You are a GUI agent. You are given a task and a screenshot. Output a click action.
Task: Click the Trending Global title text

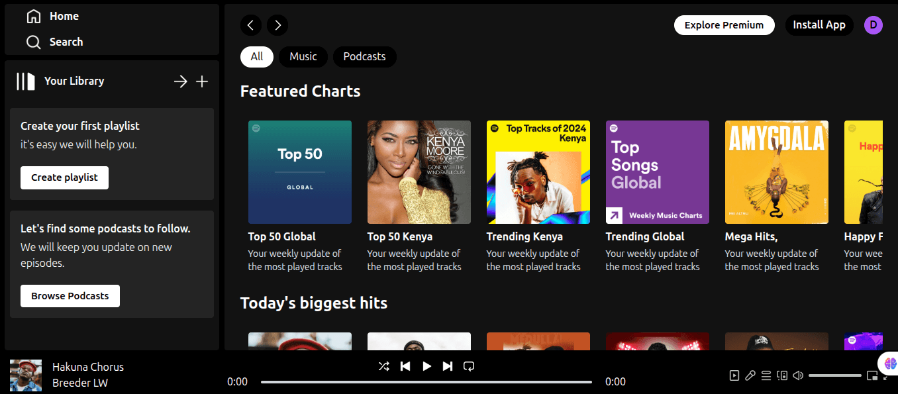click(645, 236)
